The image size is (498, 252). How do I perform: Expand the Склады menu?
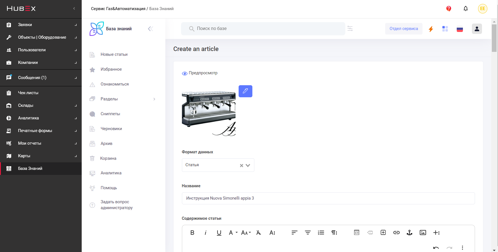point(41,105)
